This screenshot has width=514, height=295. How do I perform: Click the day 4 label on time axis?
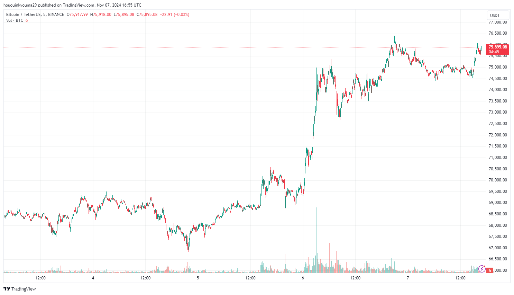tap(93, 278)
